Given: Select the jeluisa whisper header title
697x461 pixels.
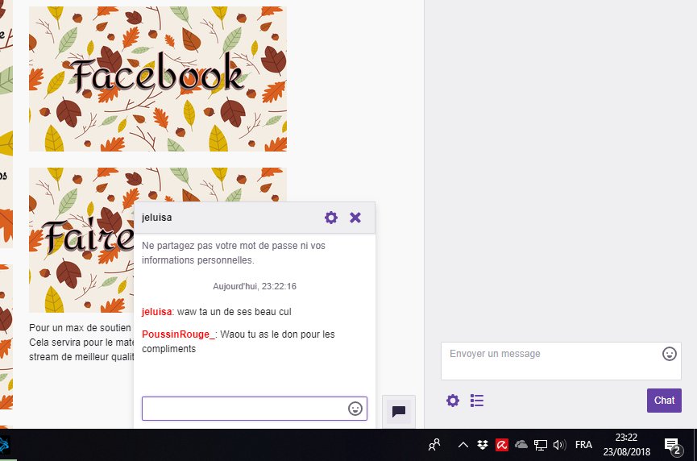Looking at the screenshot, I should [x=156, y=218].
